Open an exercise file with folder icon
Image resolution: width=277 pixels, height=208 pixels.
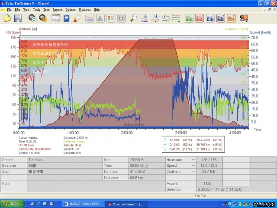(7, 18)
